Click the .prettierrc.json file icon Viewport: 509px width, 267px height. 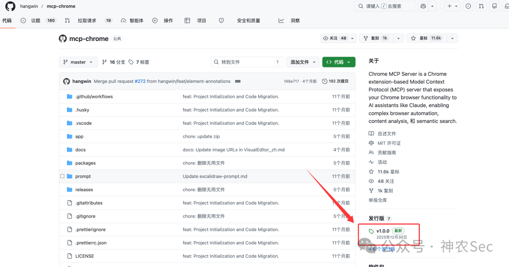point(69,243)
